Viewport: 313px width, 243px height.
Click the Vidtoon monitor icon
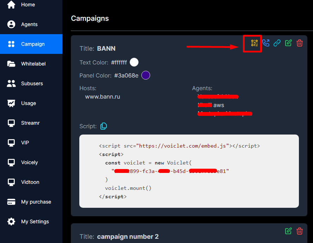(x=11, y=182)
